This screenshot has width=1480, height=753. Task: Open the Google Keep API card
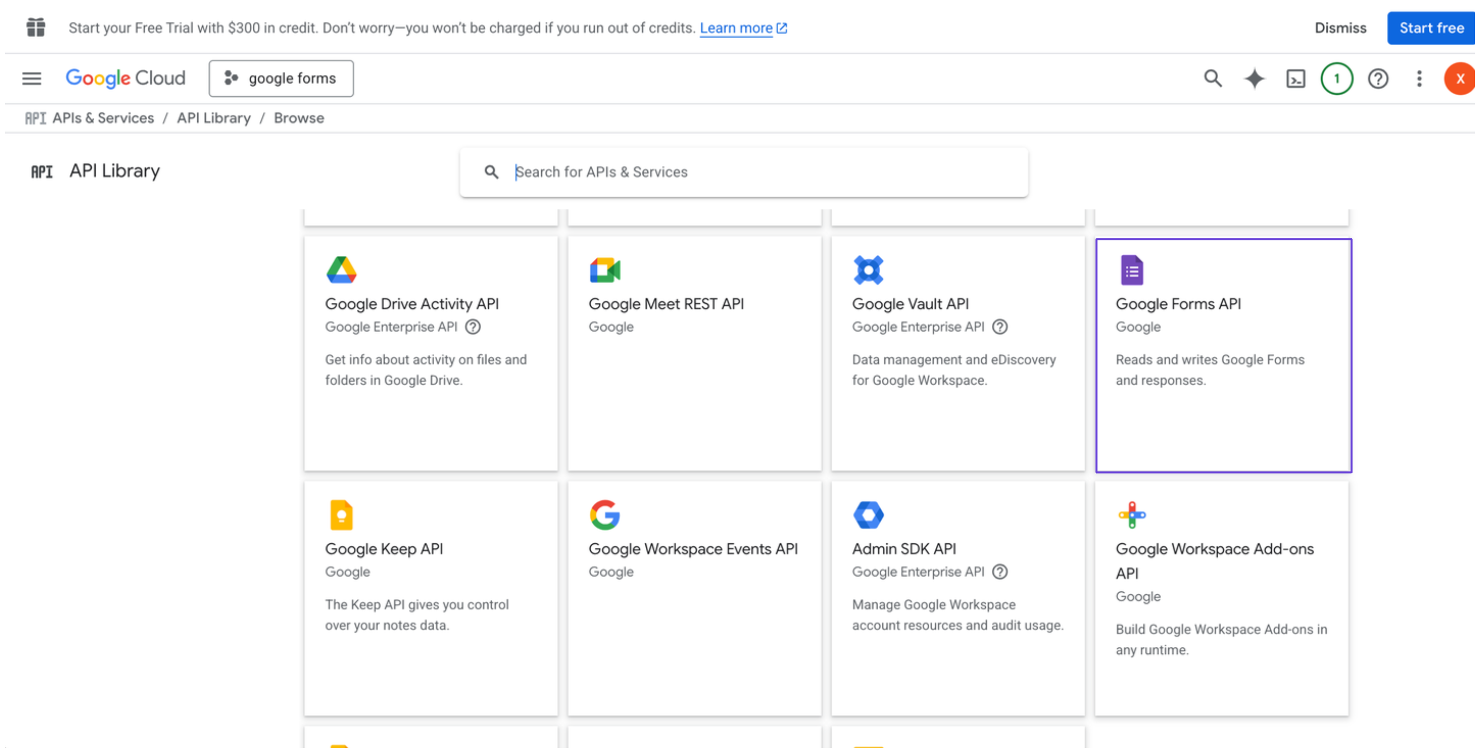(x=430, y=597)
